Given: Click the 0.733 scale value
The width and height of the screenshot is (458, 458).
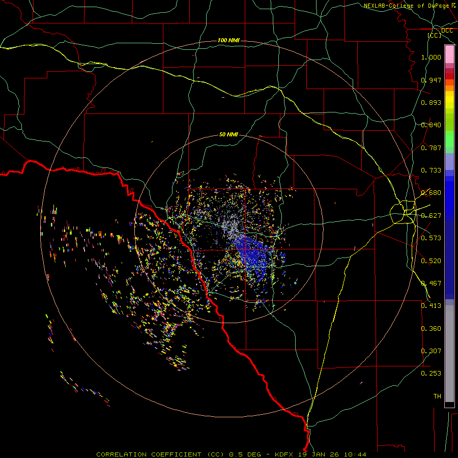Looking at the screenshot, I should (x=431, y=170).
